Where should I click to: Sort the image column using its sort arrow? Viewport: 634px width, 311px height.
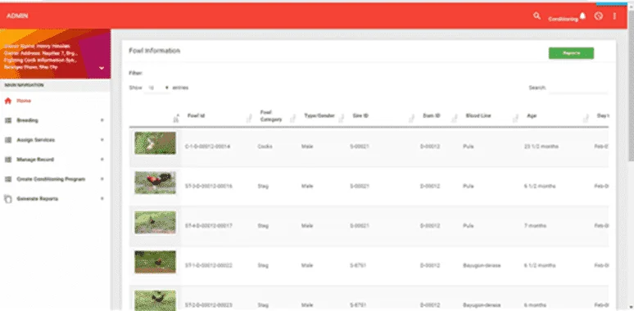click(x=176, y=118)
